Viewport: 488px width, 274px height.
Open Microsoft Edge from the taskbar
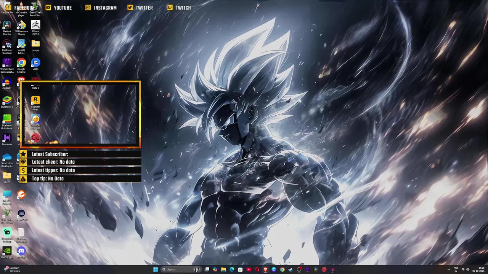[x=232, y=269]
